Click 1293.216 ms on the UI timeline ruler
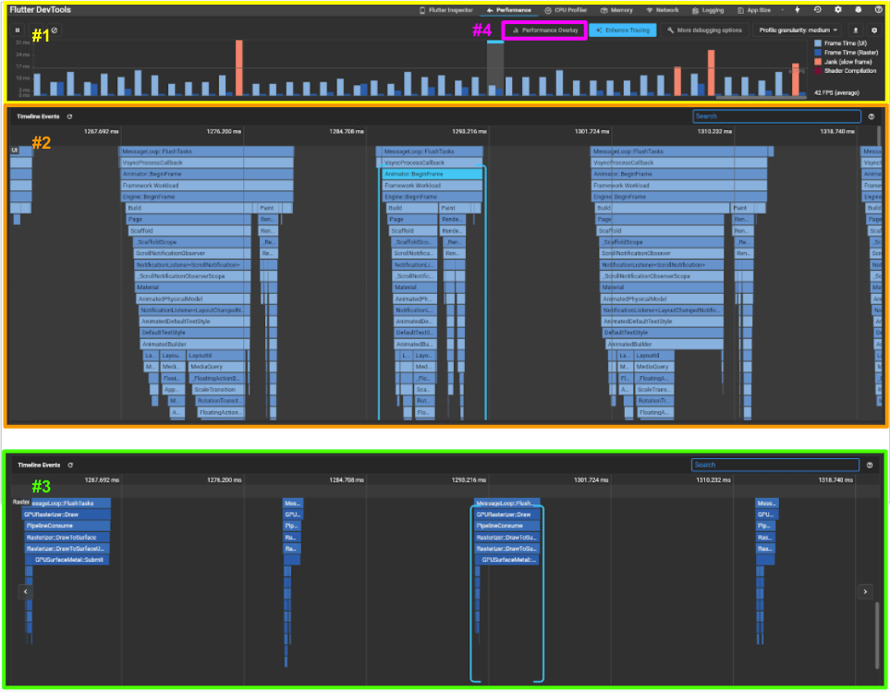Viewport: 890px width, 692px height. point(469,131)
